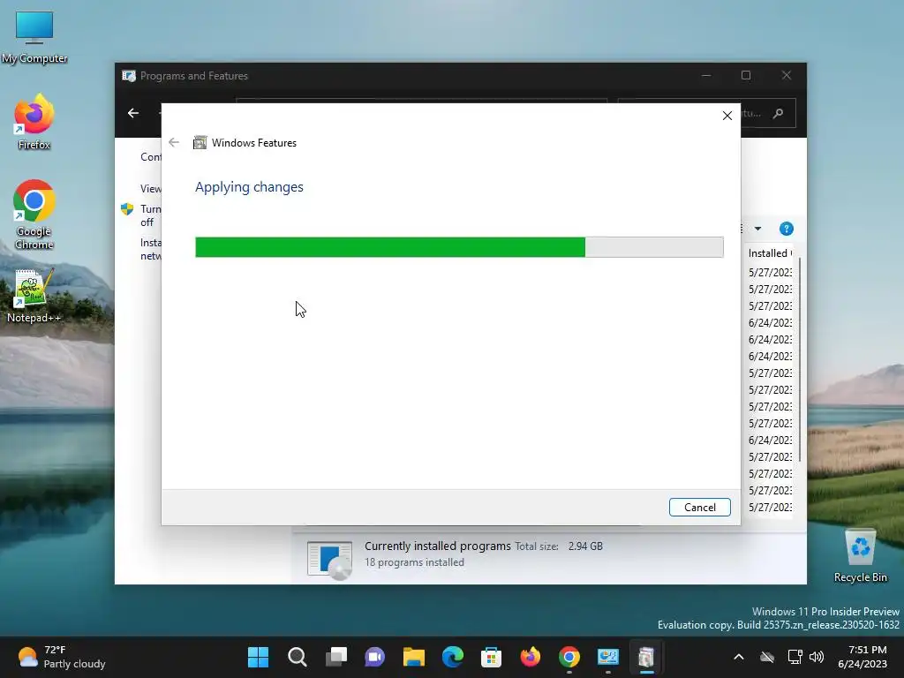This screenshot has height=678, width=904.
Task: Switch to Chrome in taskbar
Action: point(569,657)
